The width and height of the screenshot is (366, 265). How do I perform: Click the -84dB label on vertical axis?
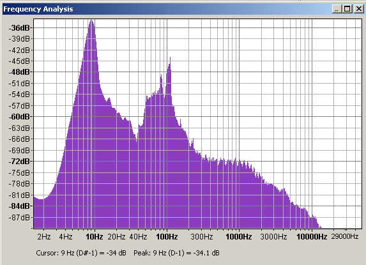click(x=20, y=206)
